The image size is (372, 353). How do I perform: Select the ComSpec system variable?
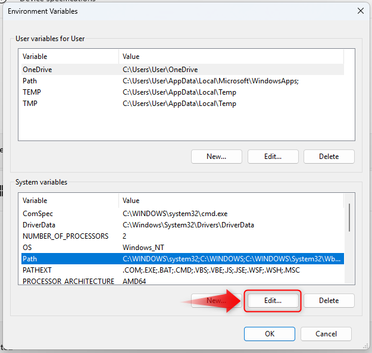point(38,214)
